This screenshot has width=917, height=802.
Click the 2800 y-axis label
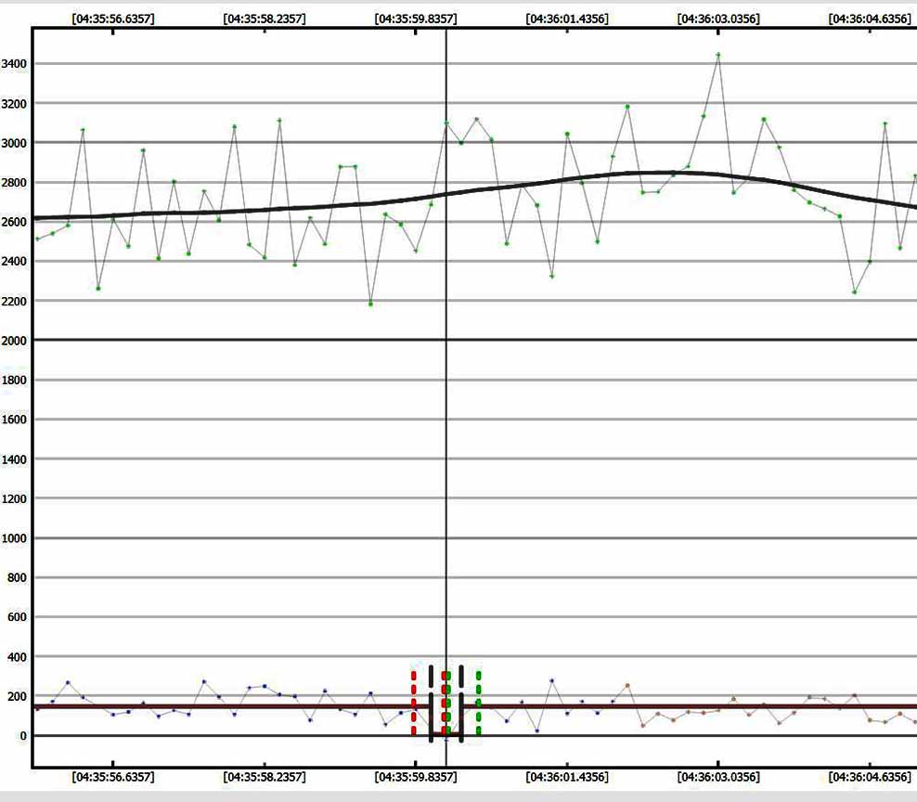13,183
